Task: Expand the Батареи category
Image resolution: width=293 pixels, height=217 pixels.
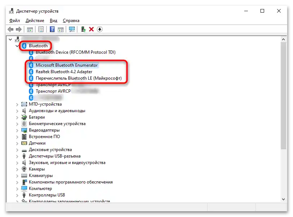Action: click(x=17, y=118)
